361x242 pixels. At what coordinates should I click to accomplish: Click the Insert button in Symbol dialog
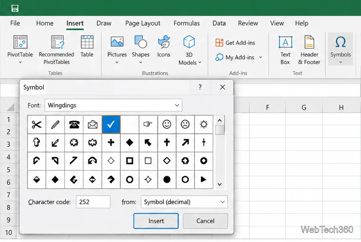tap(156, 221)
